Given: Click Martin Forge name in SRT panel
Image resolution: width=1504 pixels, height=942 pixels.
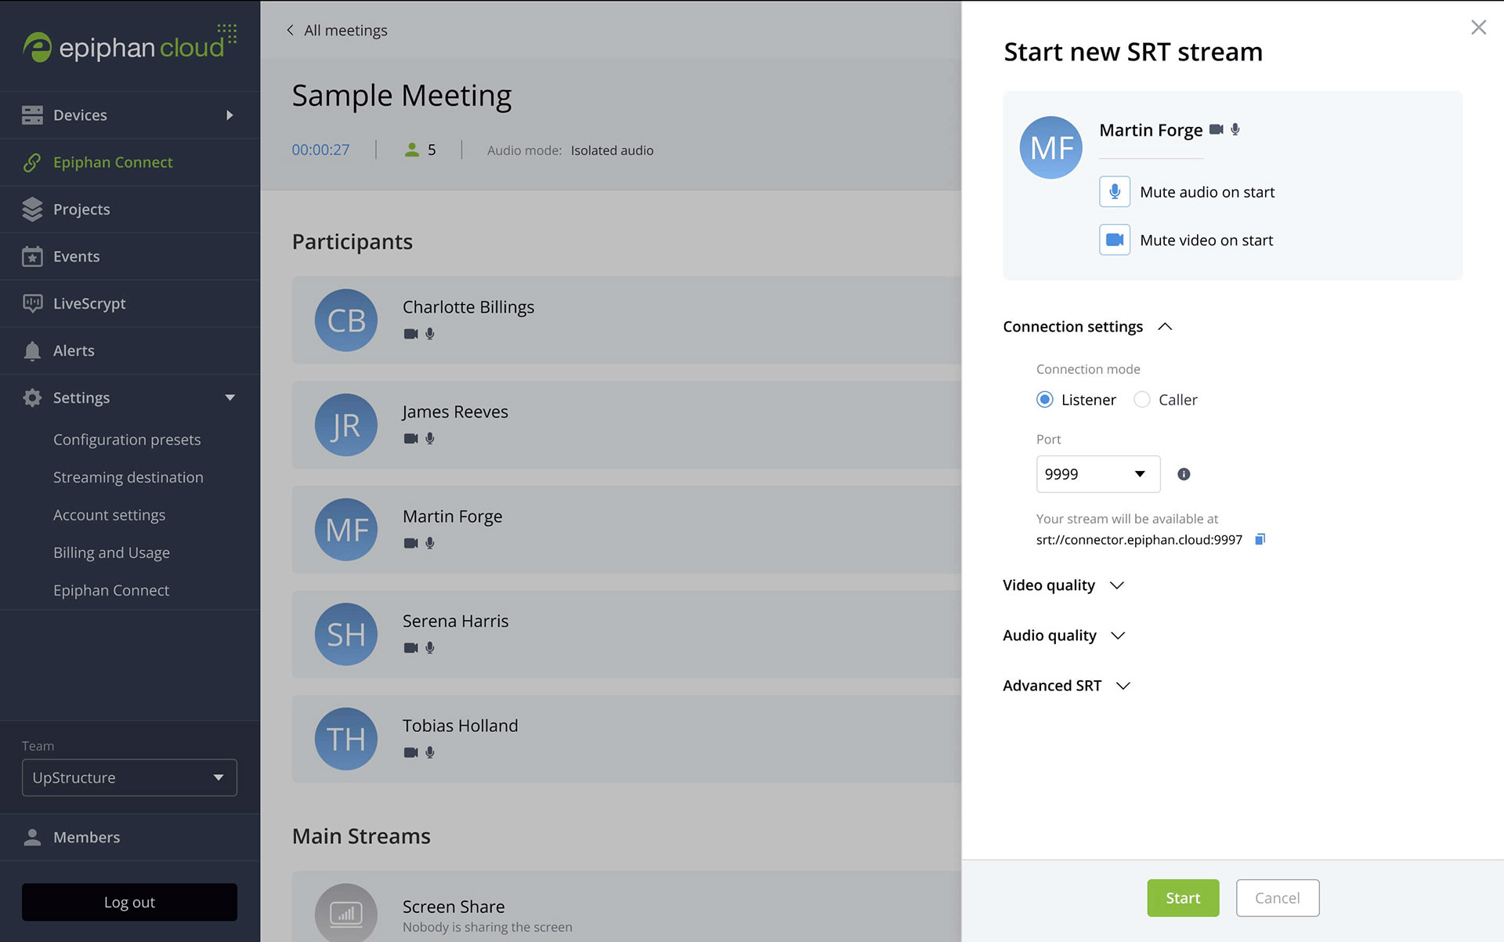Looking at the screenshot, I should (1151, 130).
